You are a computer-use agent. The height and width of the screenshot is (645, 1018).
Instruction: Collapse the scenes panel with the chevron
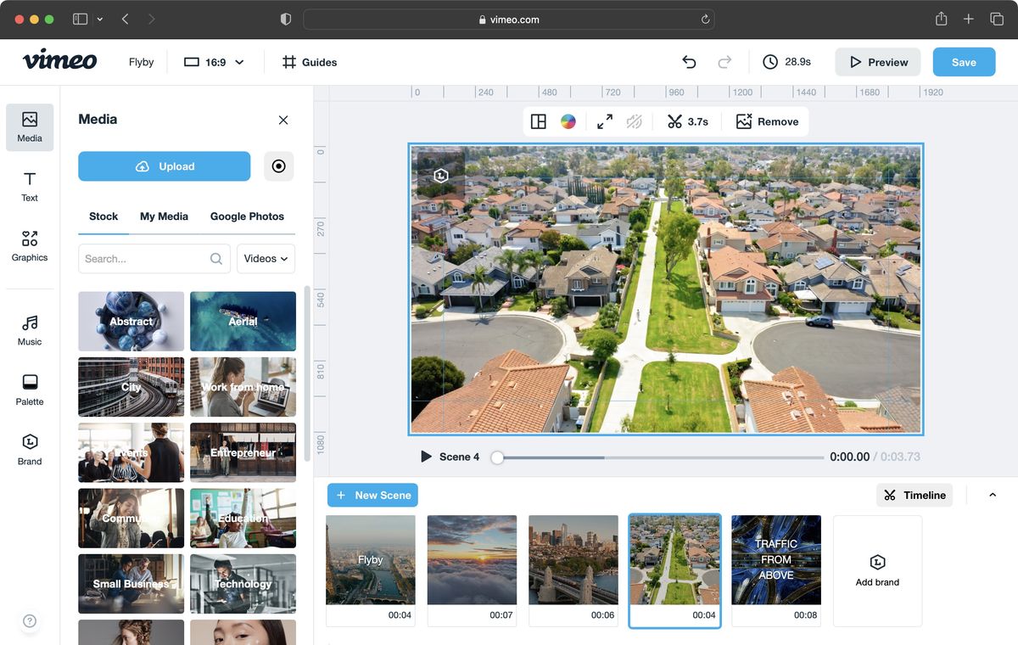point(993,495)
